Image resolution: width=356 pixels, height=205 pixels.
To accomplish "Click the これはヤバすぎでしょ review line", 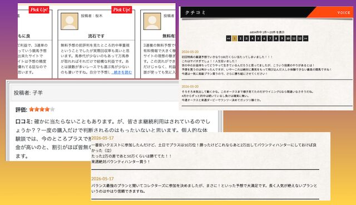I will 209,61.
